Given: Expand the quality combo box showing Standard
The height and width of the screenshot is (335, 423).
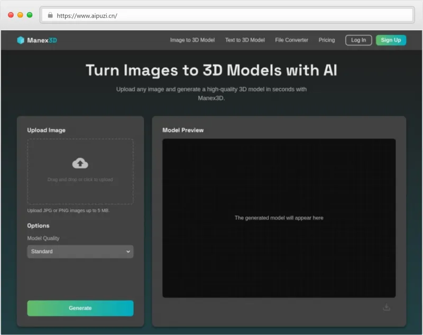Looking at the screenshot, I should (80, 252).
